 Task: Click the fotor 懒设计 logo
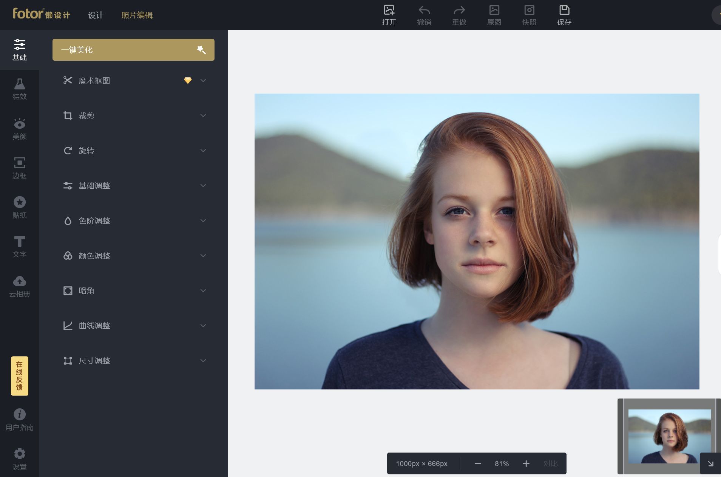[x=42, y=14]
